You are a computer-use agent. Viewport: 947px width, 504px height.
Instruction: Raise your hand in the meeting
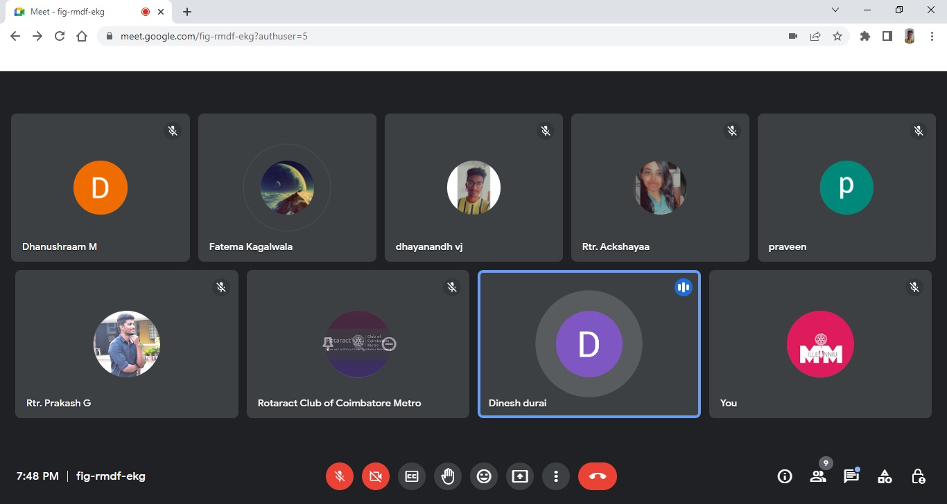(448, 476)
